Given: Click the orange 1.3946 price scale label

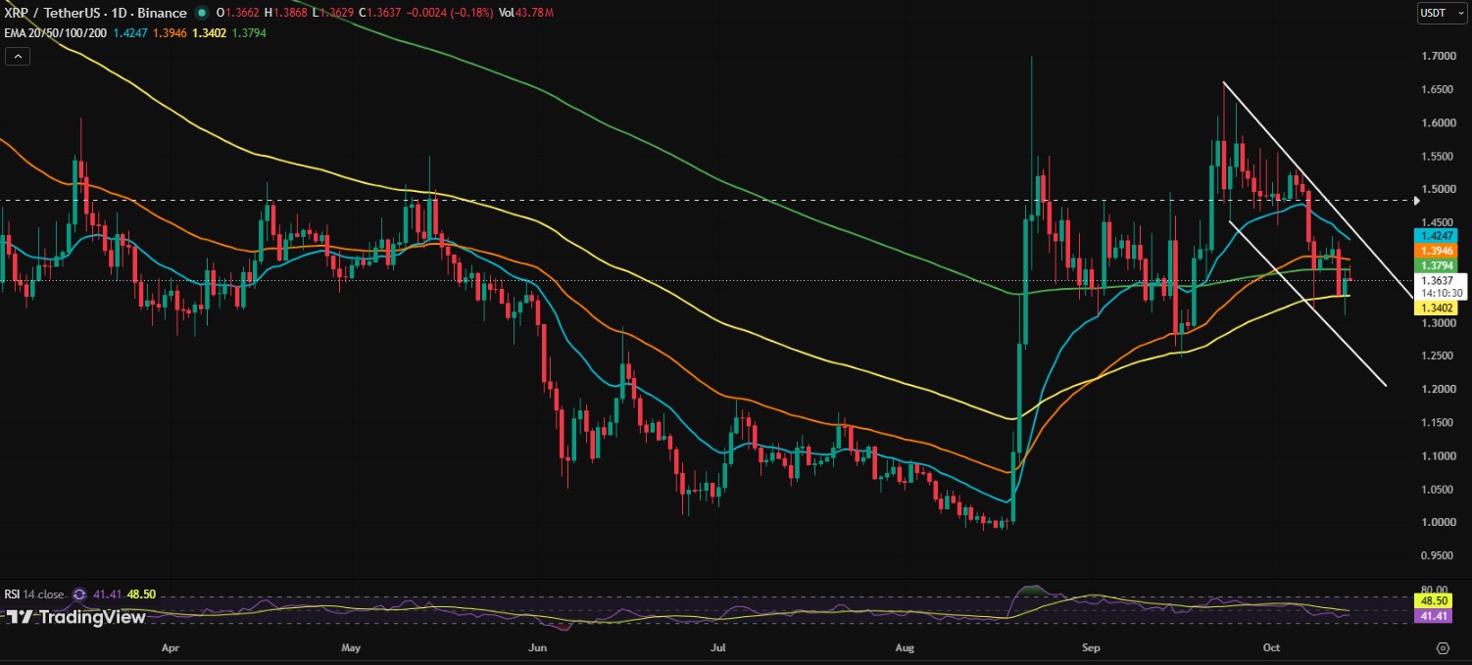Looking at the screenshot, I should pyautogui.click(x=1436, y=251).
